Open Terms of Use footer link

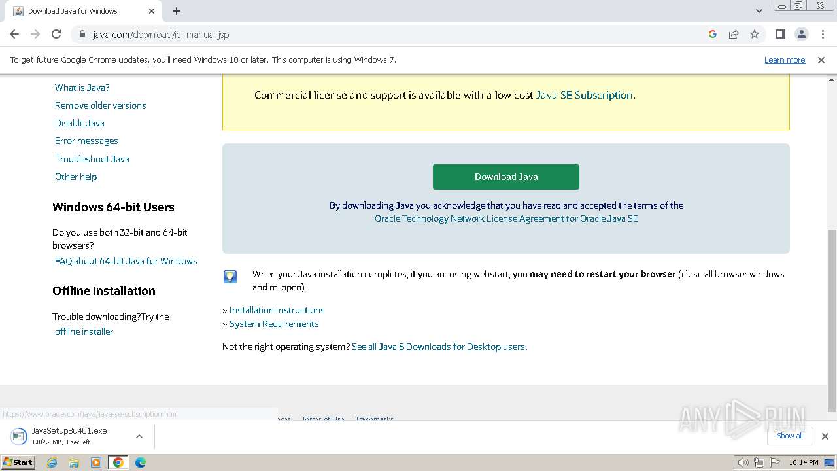[322, 419]
